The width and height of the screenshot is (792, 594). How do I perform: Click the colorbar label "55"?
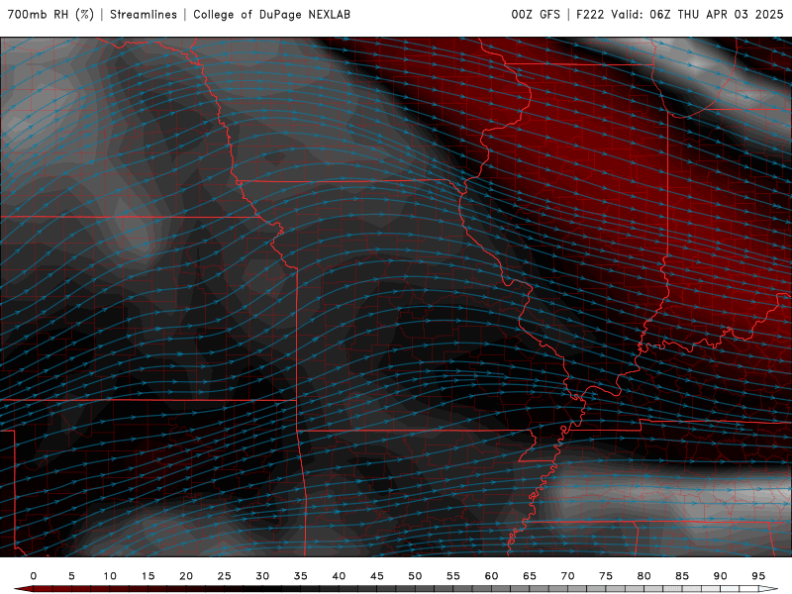click(453, 576)
